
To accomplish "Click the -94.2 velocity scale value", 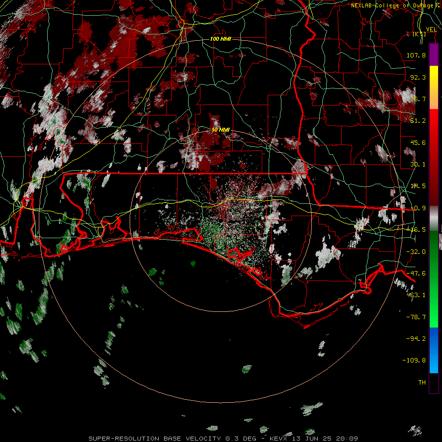I will [416, 338].
